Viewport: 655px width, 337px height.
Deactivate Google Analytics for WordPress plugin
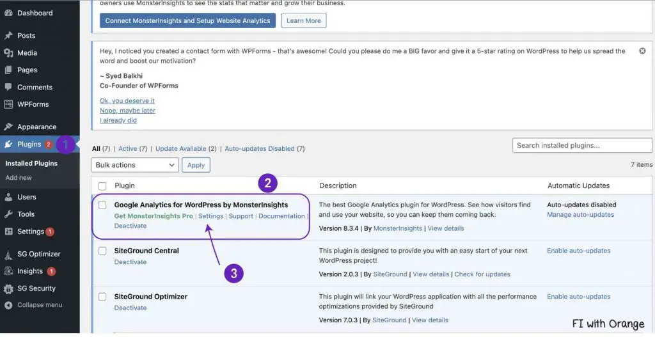coord(130,226)
